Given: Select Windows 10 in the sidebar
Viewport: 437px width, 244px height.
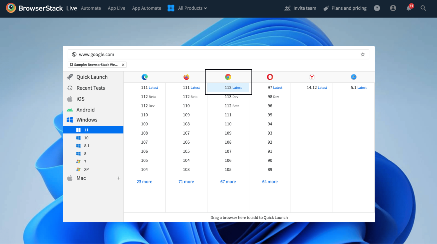Looking at the screenshot, I should (x=86, y=138).
